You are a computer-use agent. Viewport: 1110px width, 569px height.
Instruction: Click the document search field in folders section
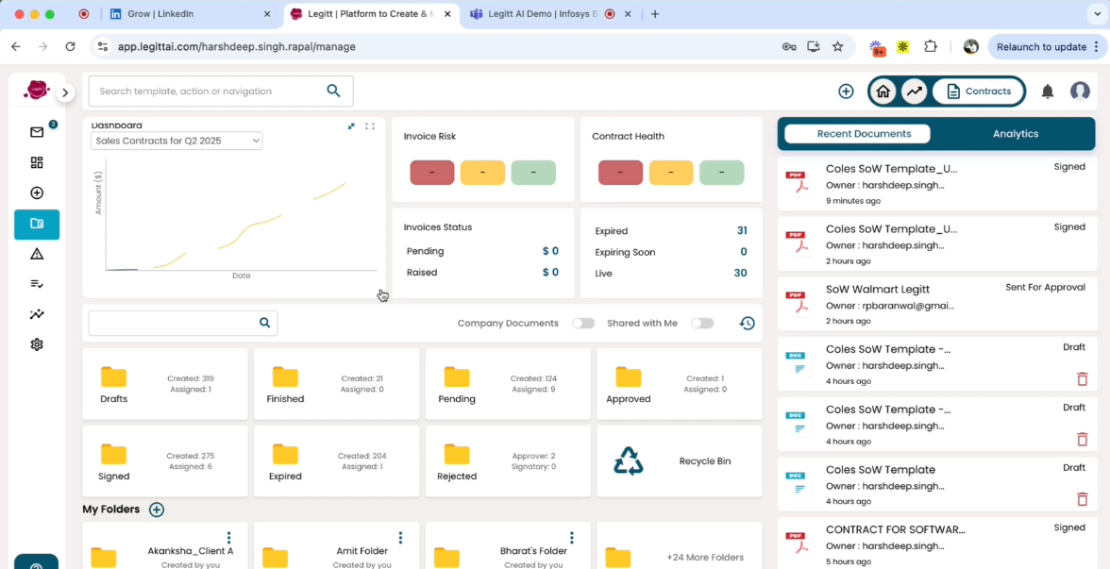(183, 323)
